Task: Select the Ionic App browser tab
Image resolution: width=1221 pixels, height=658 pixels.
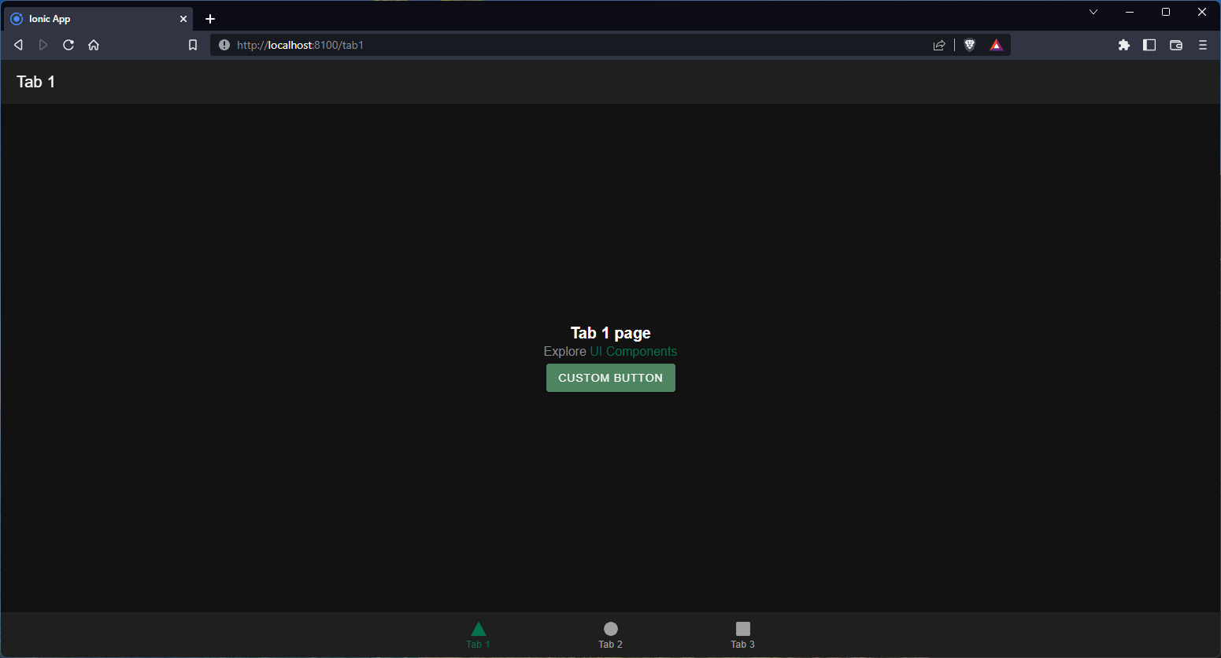Action: point(98,19)
